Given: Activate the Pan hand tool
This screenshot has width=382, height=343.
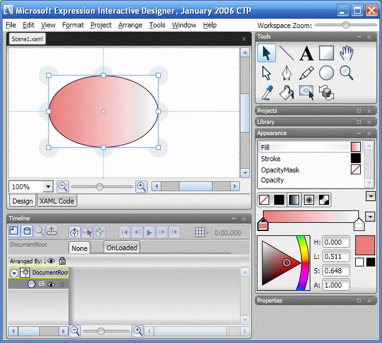Looking at the screenshot, I should pyautogui.click(x=346, y=53).
